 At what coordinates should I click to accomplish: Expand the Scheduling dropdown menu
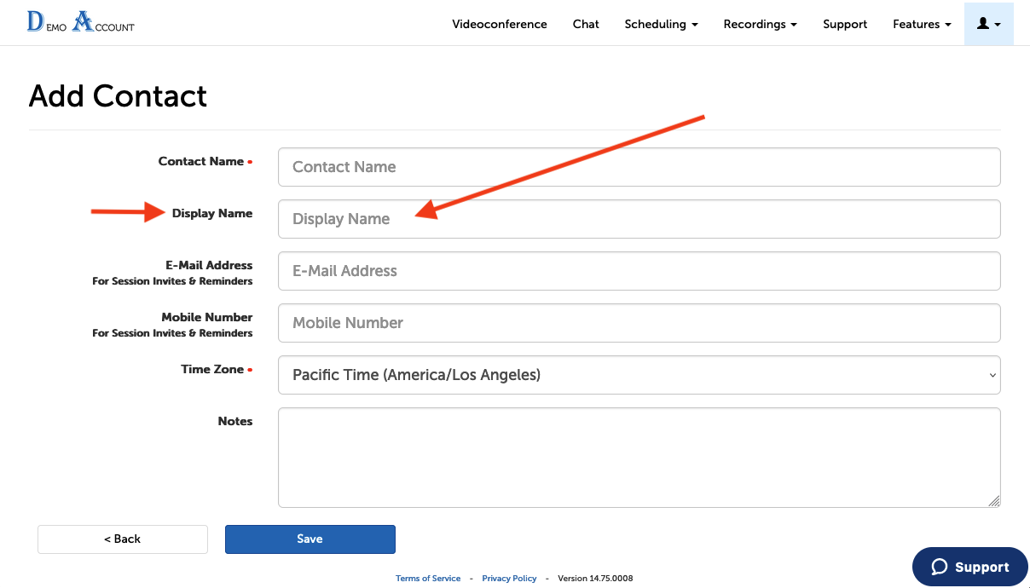click(661, 24)
